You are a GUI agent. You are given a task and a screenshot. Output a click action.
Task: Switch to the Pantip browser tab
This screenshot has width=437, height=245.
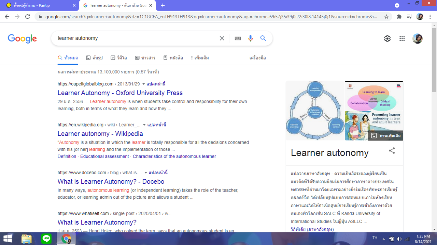(x=39, y=5)
